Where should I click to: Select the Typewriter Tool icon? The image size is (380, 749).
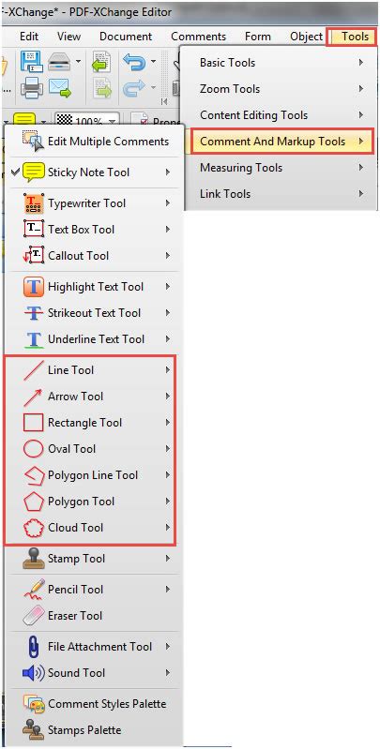pos(34,203)
